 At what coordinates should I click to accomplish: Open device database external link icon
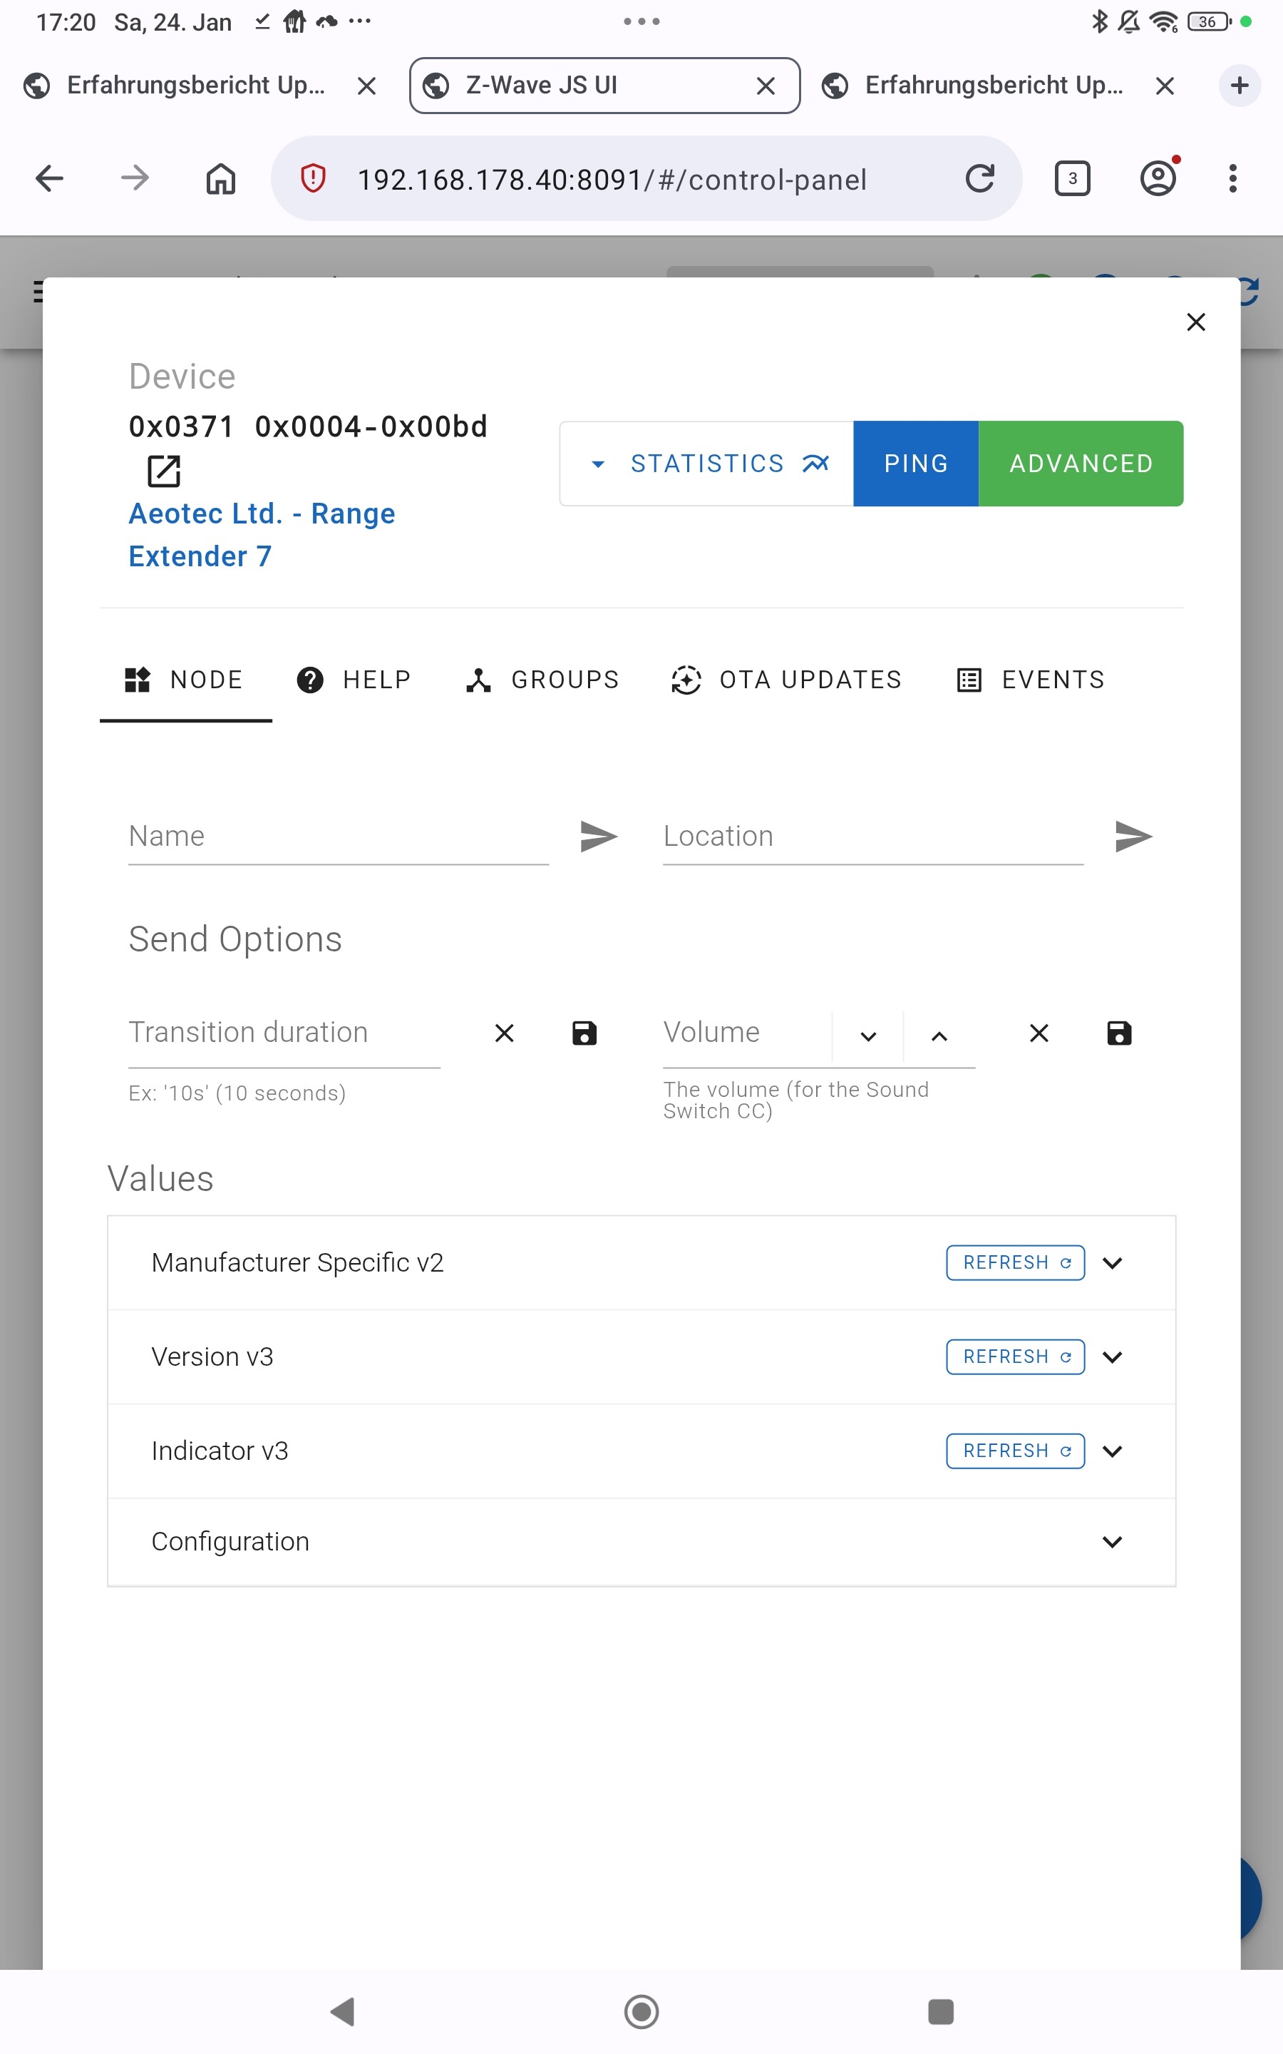tap(164, 471)
